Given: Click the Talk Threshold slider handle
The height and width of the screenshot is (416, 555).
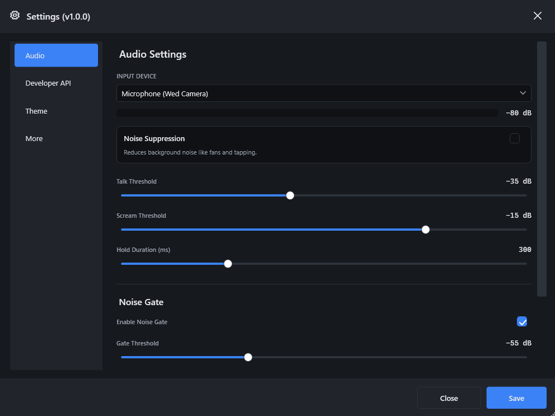Looking at the screenshot, I should point(290,195).
